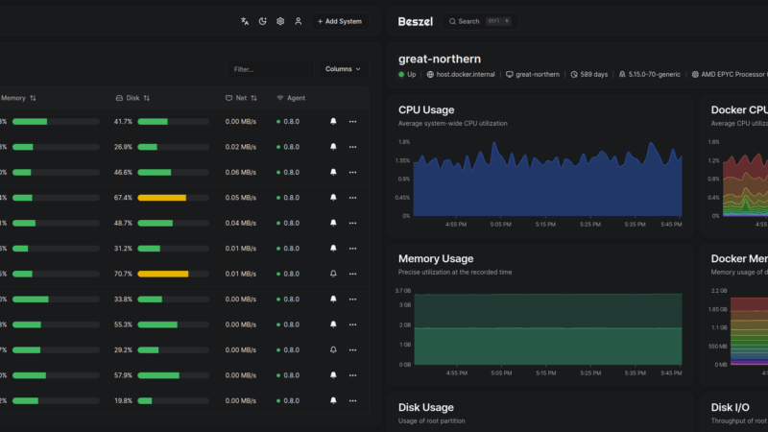
Task: Open the user account icon
Action: click(298, 21)
